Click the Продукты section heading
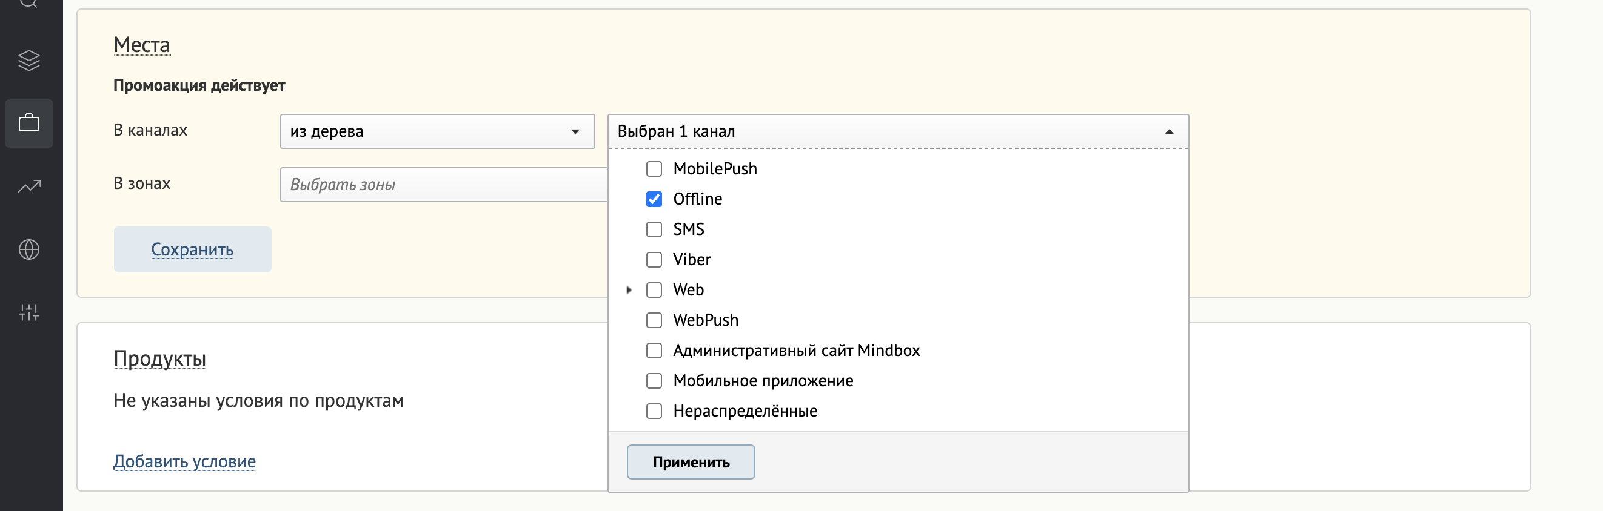Image resolution: width=1603 pixels, height=511 pixels. coord(159,358)
